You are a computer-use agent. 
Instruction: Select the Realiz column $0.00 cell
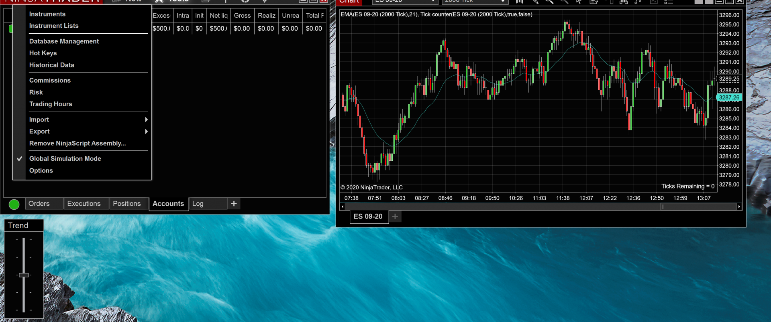(x=266, y=28)
